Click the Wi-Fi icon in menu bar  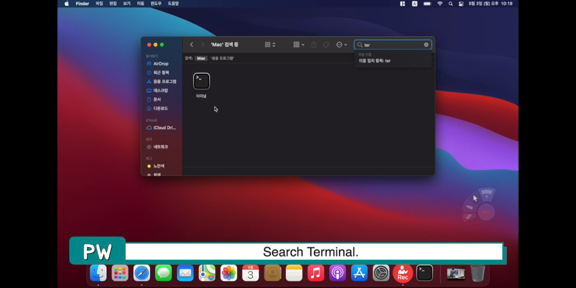click(x=440, y=4)
